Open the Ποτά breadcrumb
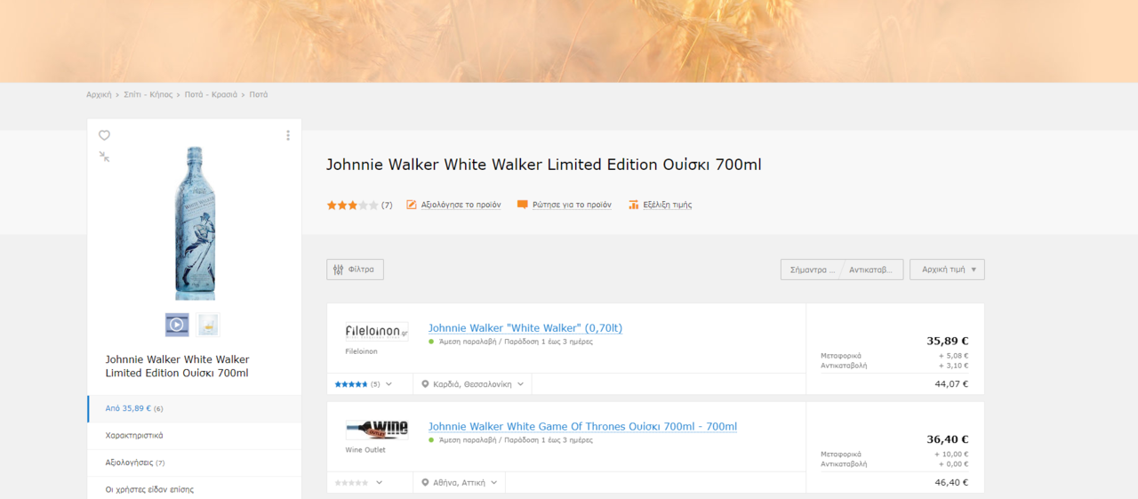This screenshot has width=1138, height=499. click(x=259, y=94)
